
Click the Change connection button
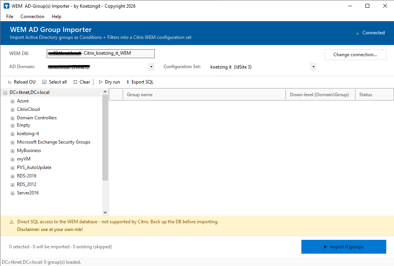355,55
